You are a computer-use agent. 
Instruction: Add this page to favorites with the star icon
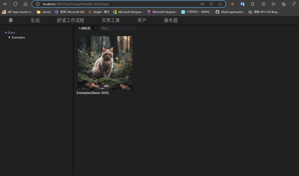tap(220, 4)
